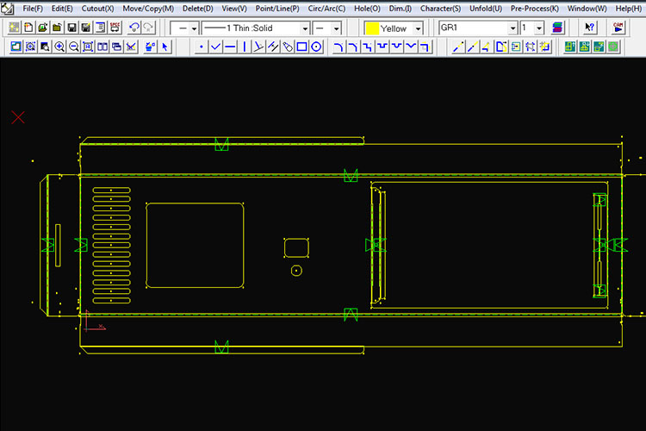Open the Delete(D) menu

click(x=198, y=9)
